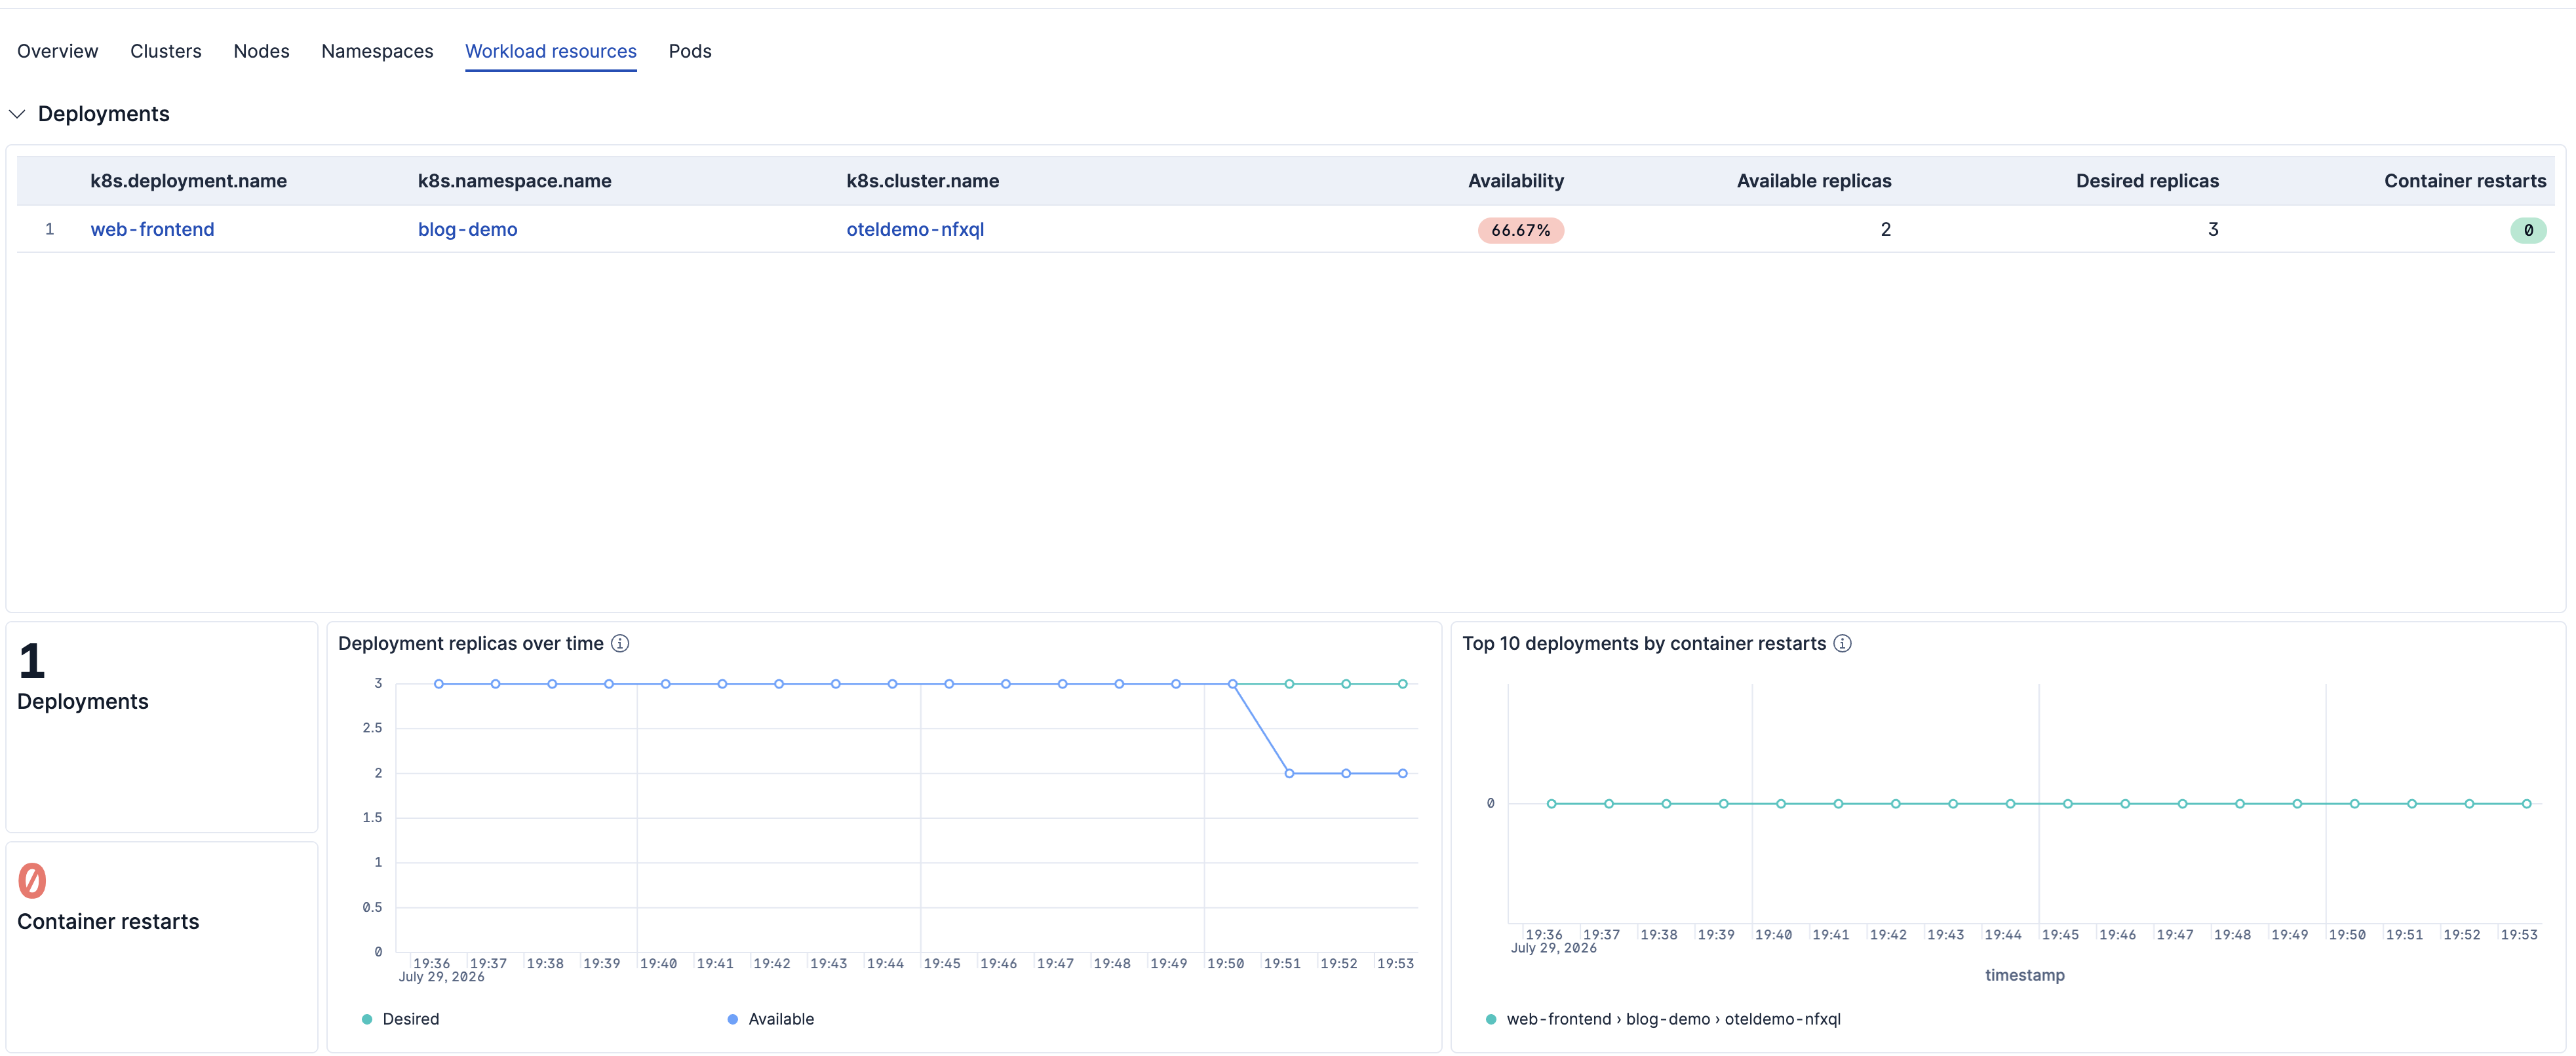Screen dimensions: 2576x1056
Task: Click the 0 Container restarts metric tile
Action: [162, 947]
